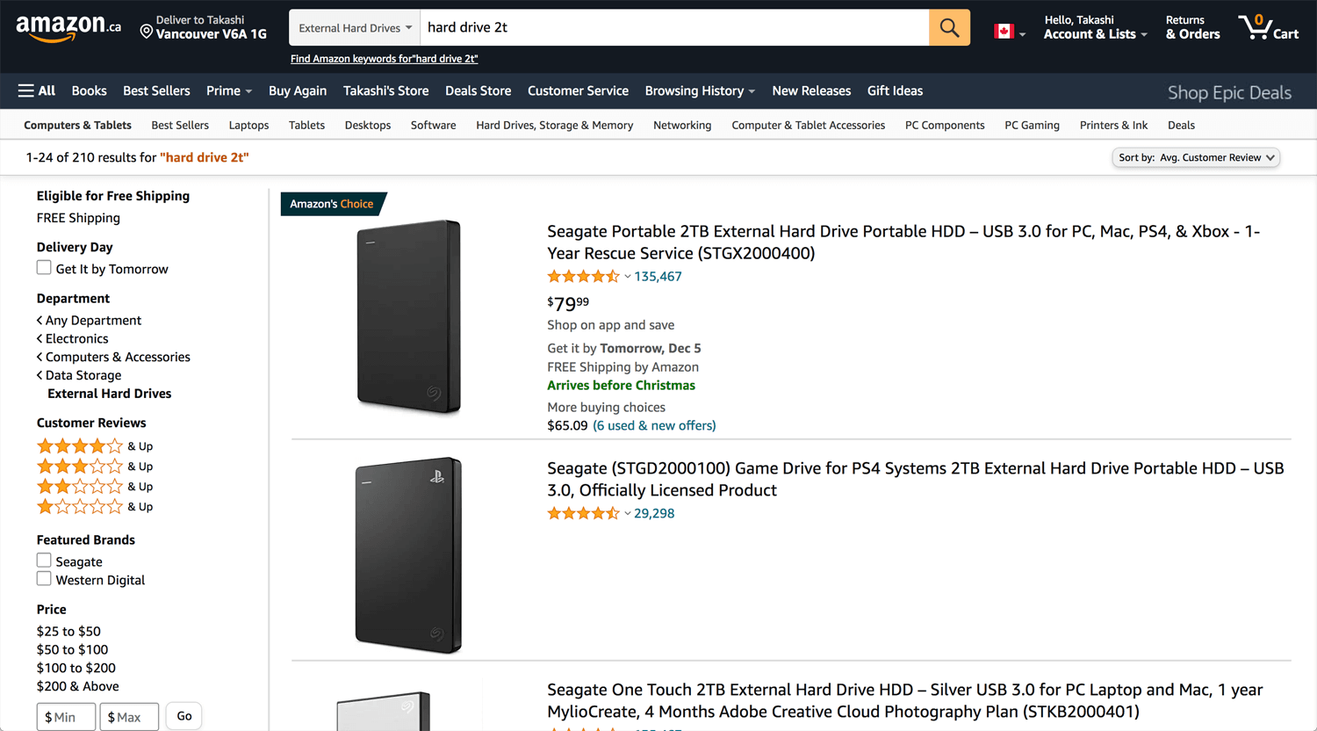Go to the Laptops category tab
The height and width of the screenshot is (731, 1317).
(248, 125)
